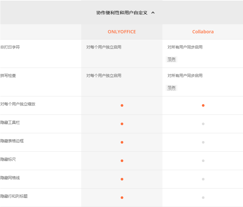Open the 范例 link in 拼写检查 row
243x207 pixels.
pyautogui.click(x=171, y=88)
